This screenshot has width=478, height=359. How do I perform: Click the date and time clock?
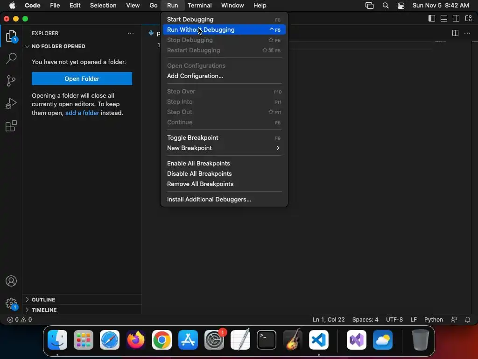coord(441,6)
